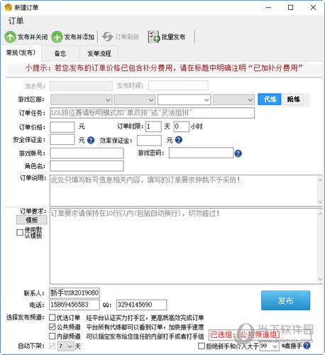Uncheck the 公共频道 checkbox
Image resolution: width=325 pixels, height=355 pixels.
[53, 327]
